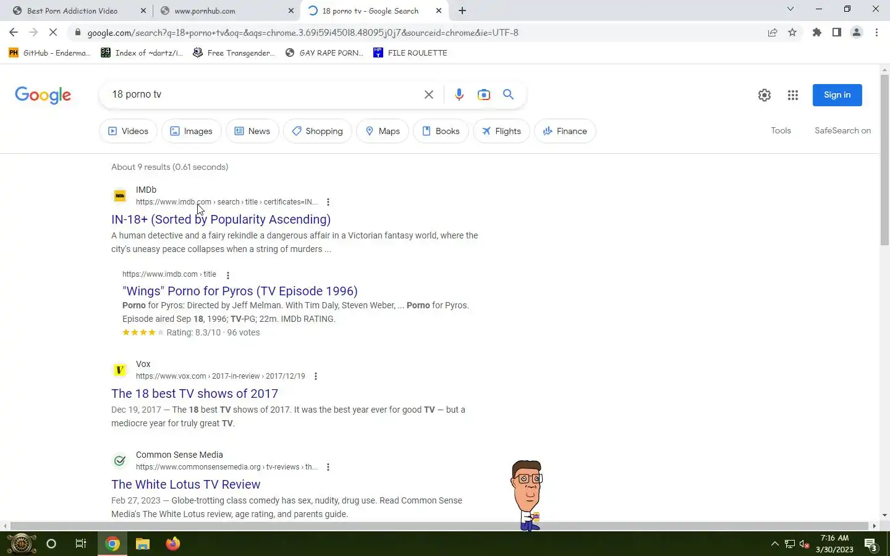Click the volume icon in system tray

(804, 544)
